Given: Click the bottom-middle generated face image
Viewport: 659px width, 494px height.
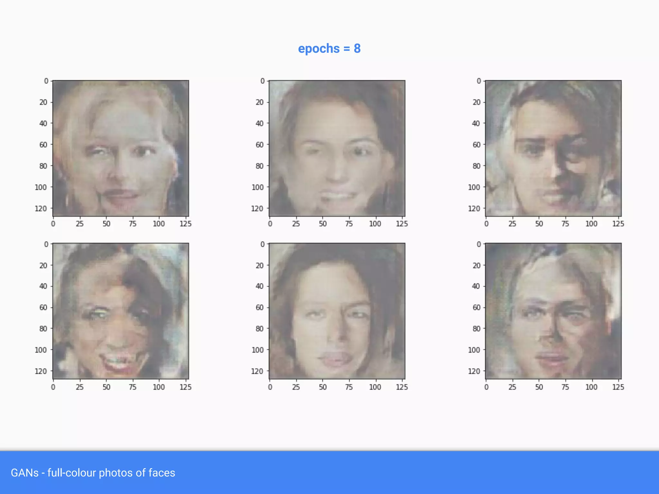Looking at the screenshot, I should coord(337,311).
